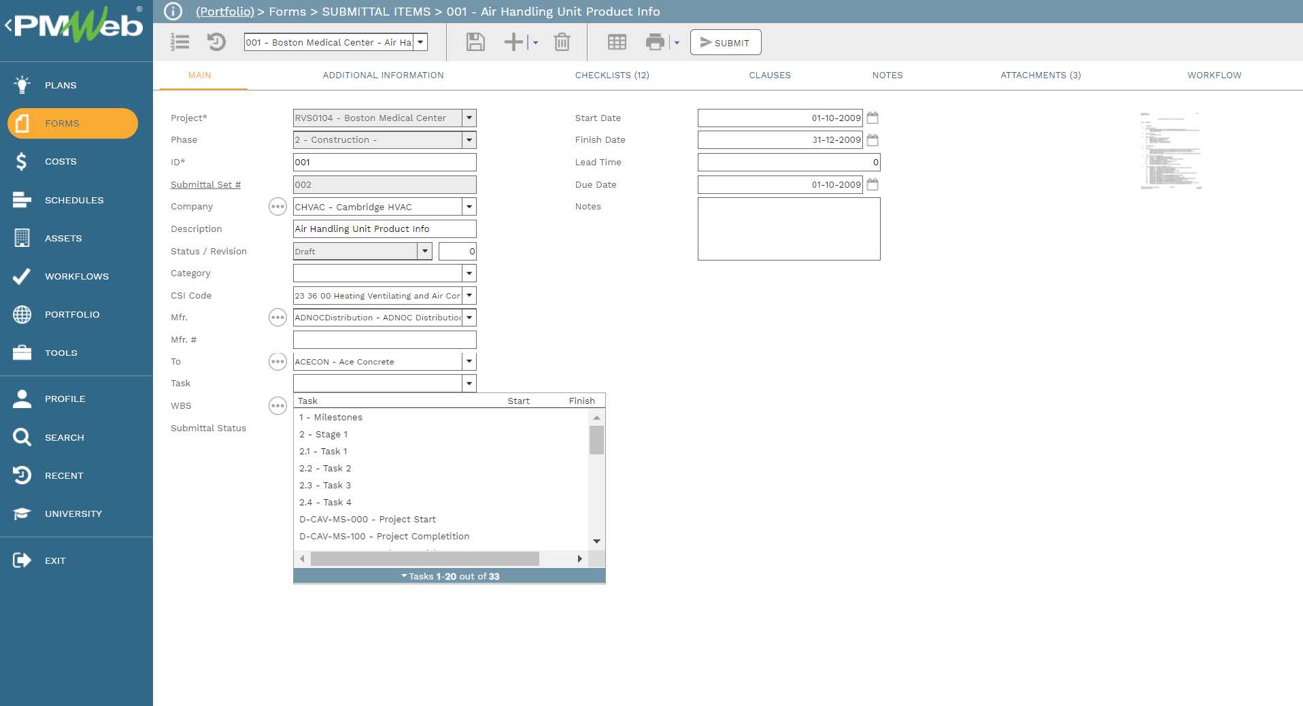This screenshot has width=1303, height=706.
Task: Expand the add-new options arrow
Action: [x=535, y=43]
